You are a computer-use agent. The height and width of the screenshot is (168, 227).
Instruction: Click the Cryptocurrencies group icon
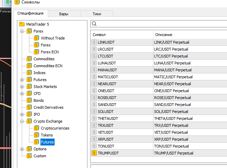[x=36, y=128]
